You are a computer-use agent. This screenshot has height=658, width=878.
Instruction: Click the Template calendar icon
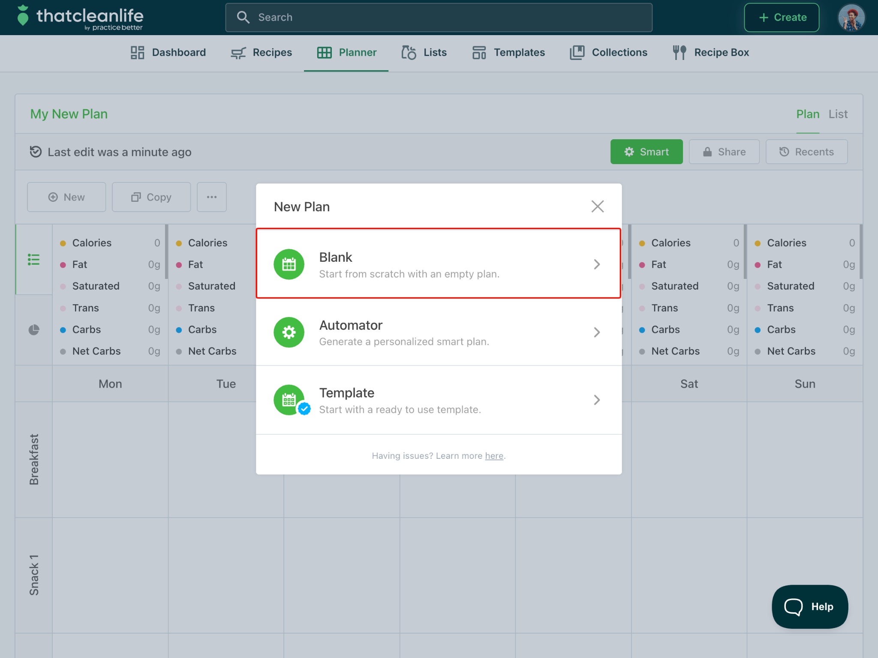289,400
